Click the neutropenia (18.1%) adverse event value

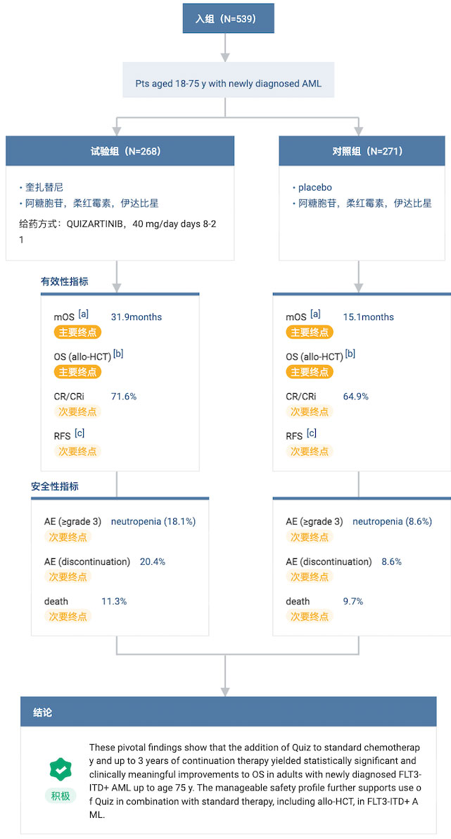(x=153, y=522)
